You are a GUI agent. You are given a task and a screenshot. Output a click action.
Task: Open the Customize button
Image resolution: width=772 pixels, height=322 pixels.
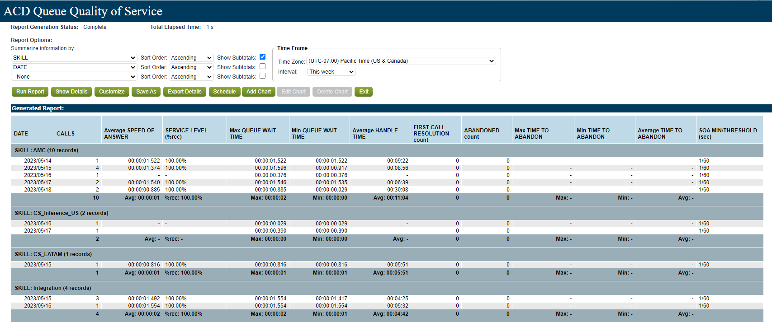pyautogui.click(x=112, y=92)
